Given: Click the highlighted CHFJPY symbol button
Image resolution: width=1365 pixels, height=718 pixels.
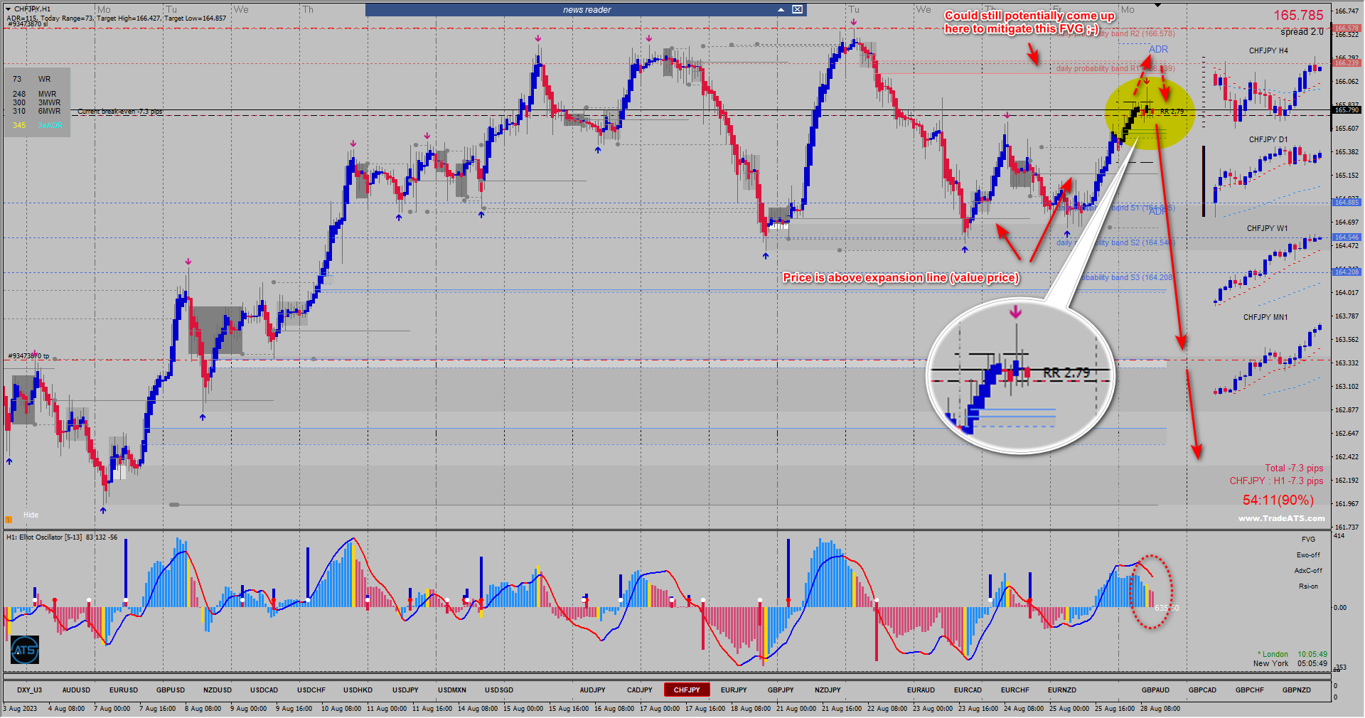Looking at the screenshot, I should (687, 690).
